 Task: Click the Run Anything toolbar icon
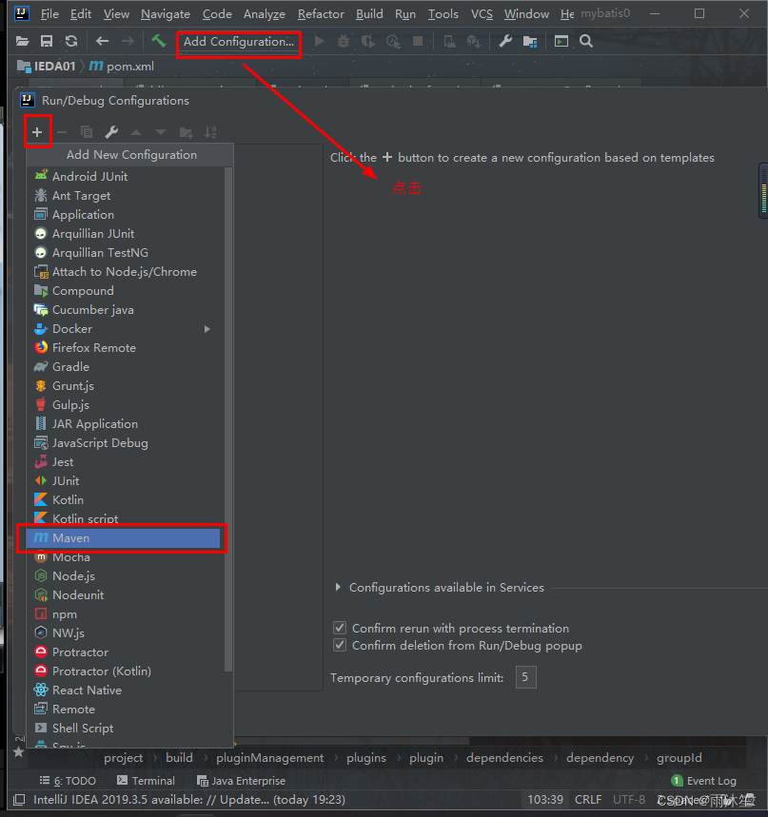(x=561, y=41)
